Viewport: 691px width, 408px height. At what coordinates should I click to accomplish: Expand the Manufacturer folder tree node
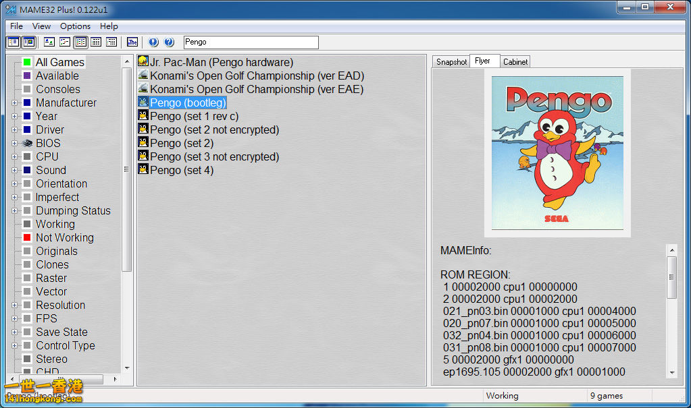tap(15, 103)
